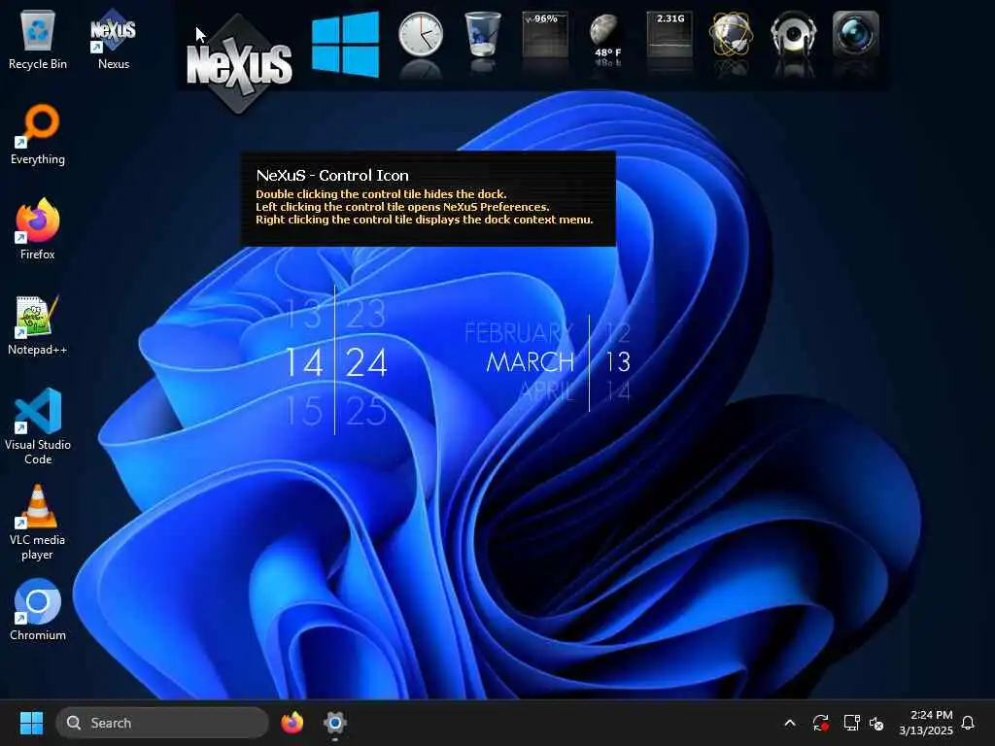Open the Recycle Bin dock icon
995x746 pixels.
[x=482, y=35]
